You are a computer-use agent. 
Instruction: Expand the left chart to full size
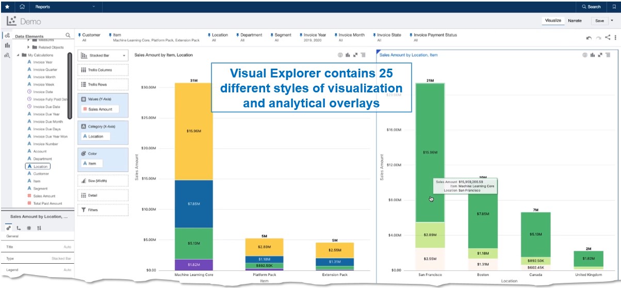click(x=356, y=55)
